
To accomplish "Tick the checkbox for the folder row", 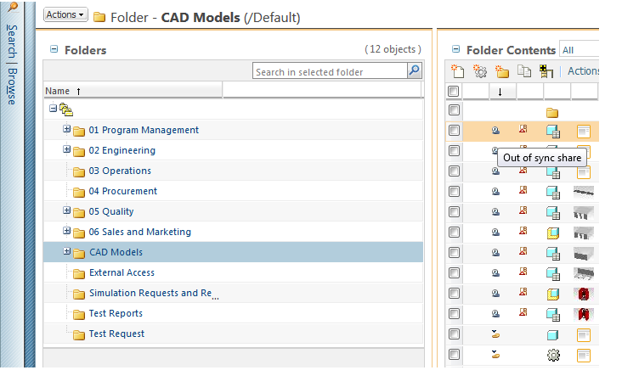I will pos(455,109).
